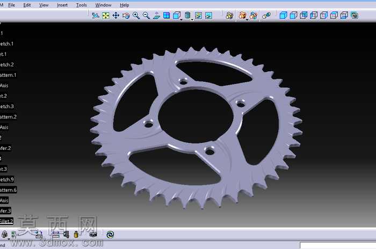This screenshot has width=376, height=249.
Task: Select the solid blue Shading cube icon
Action: [x=283, y=16]
